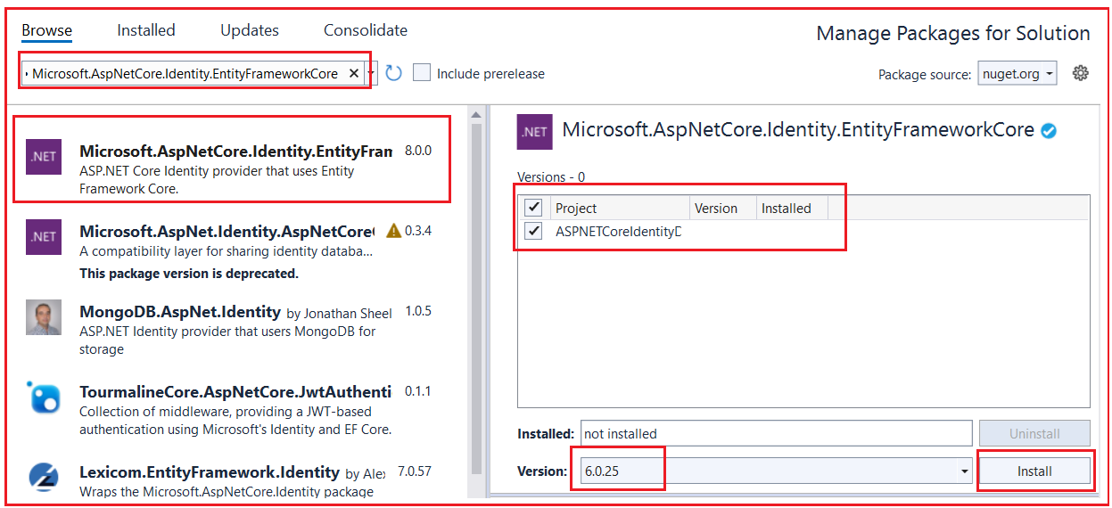Image resolution: width=1112 pixels, height=508 pixels.
Task: Click 'This package version is deprecated.' text
Action: 189,274
